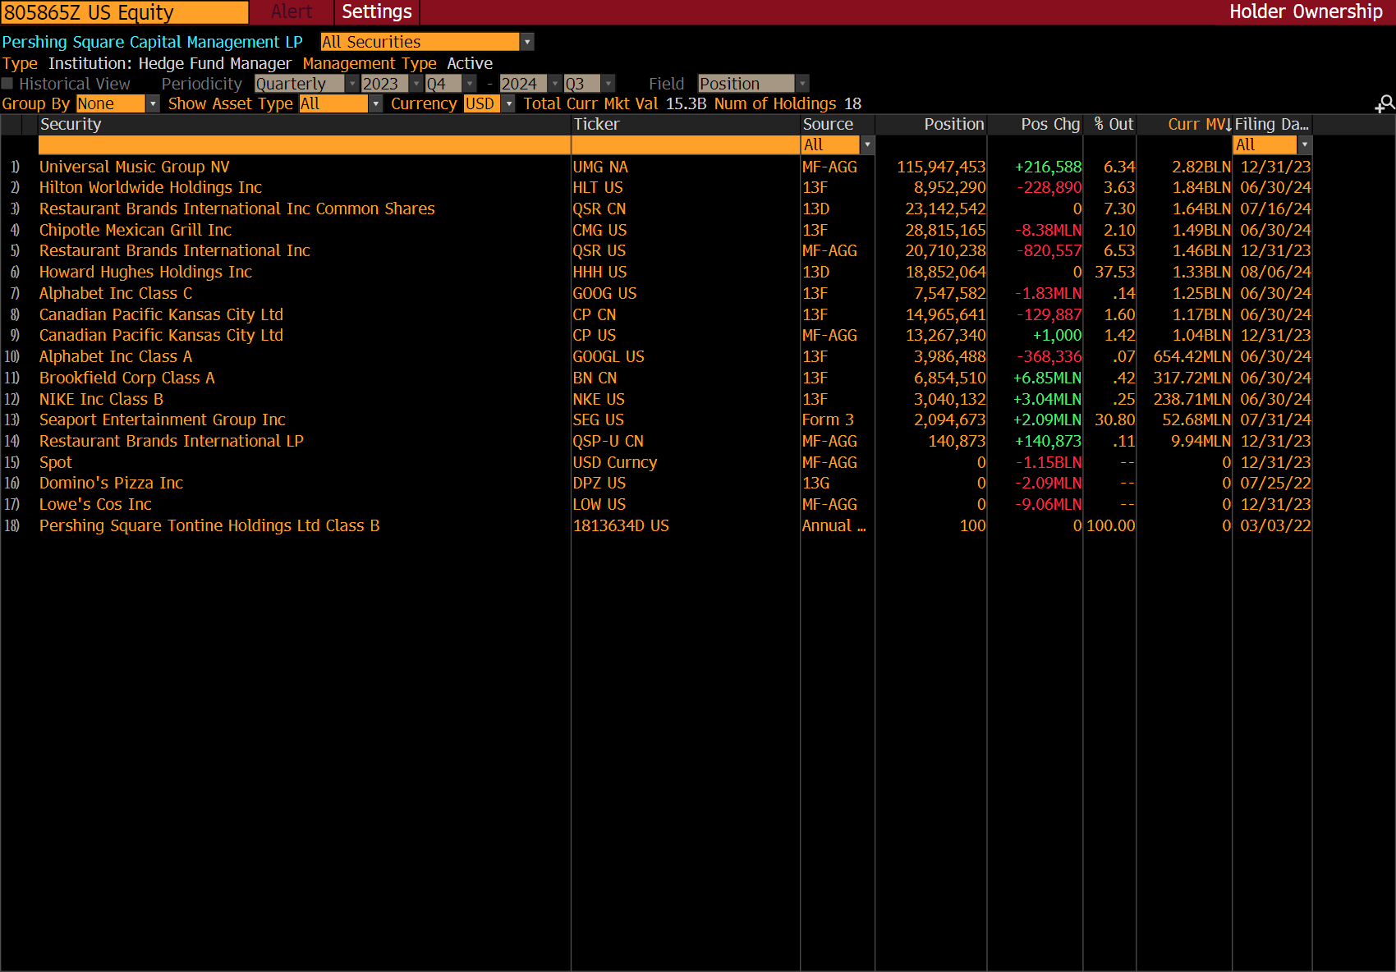This screenshot has height=972, width=1396.
Task: Open the end year 2024 dropdown
Action: (x=530, y=84)
